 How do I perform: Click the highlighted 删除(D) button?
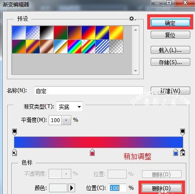tap(162, 188)
